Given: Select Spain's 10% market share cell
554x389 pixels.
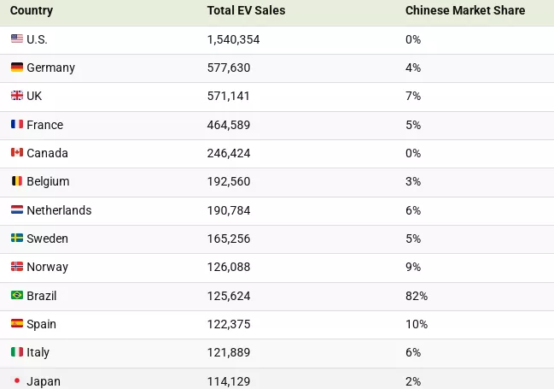Looking at the screenshot, I should (417, 324).
